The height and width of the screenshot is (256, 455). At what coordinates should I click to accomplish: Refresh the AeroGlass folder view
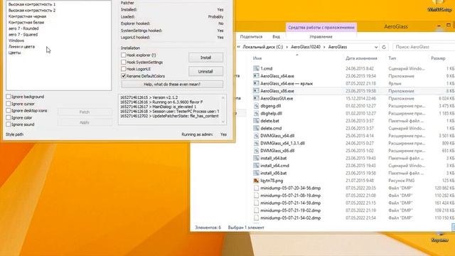pyautogui.click(x=384, y=47)
